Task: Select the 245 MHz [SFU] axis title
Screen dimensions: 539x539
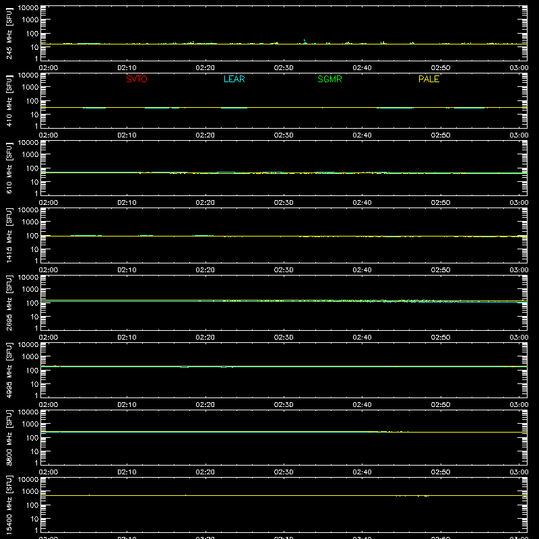Action: pyautogui.click(x=9, y=33)
